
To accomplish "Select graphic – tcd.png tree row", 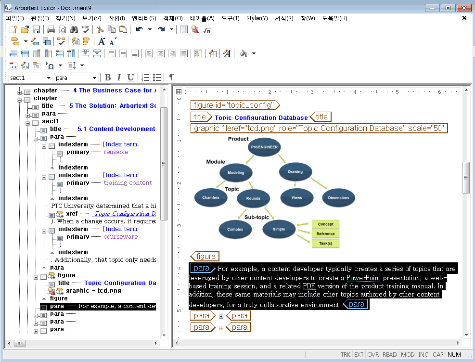I will tap(93, 290).
